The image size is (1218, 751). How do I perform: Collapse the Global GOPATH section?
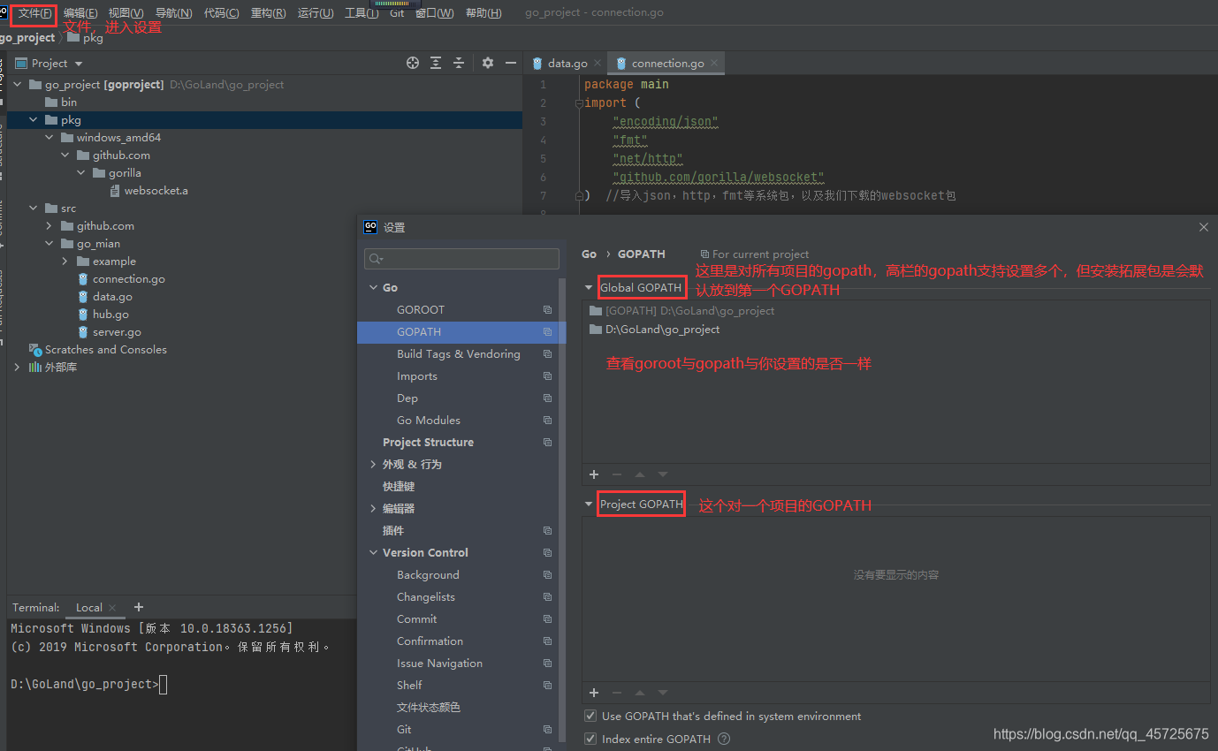pos(590,287)
